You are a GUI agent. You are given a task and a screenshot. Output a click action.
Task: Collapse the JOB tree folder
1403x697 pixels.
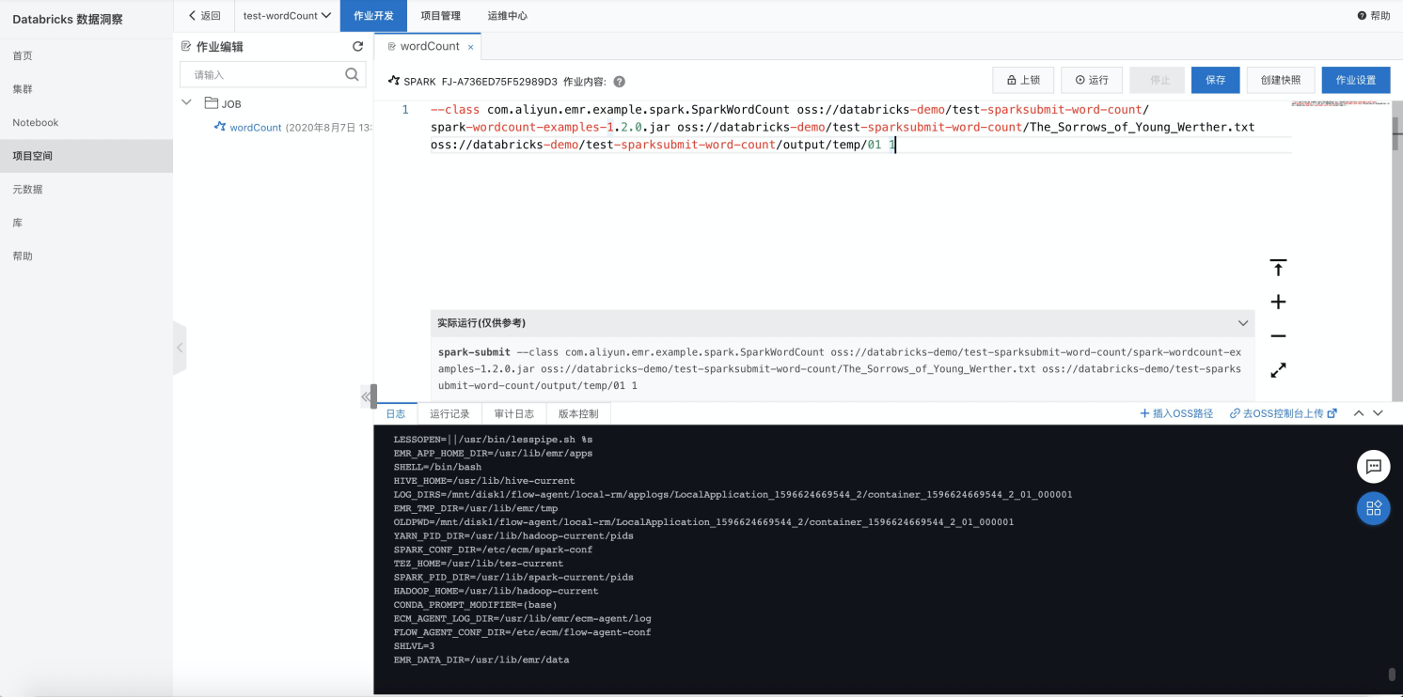[x=186, y=102]
